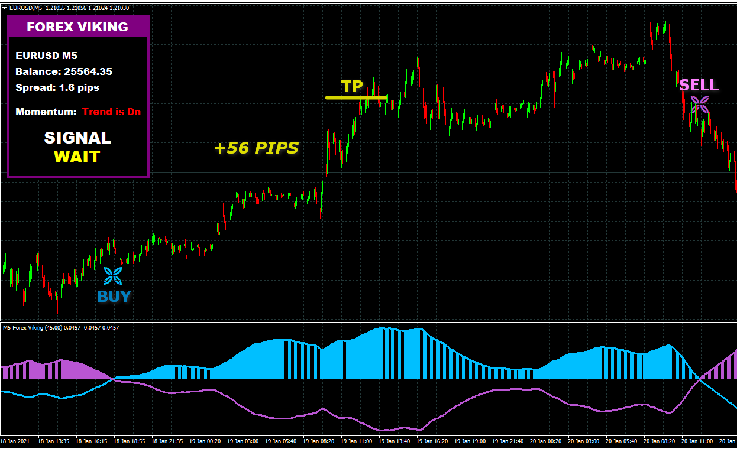Click the purple SELL butterfly arrow icon
Viewport: 737px width, 449px height.
pyautogui.click(x=700, y=105)
